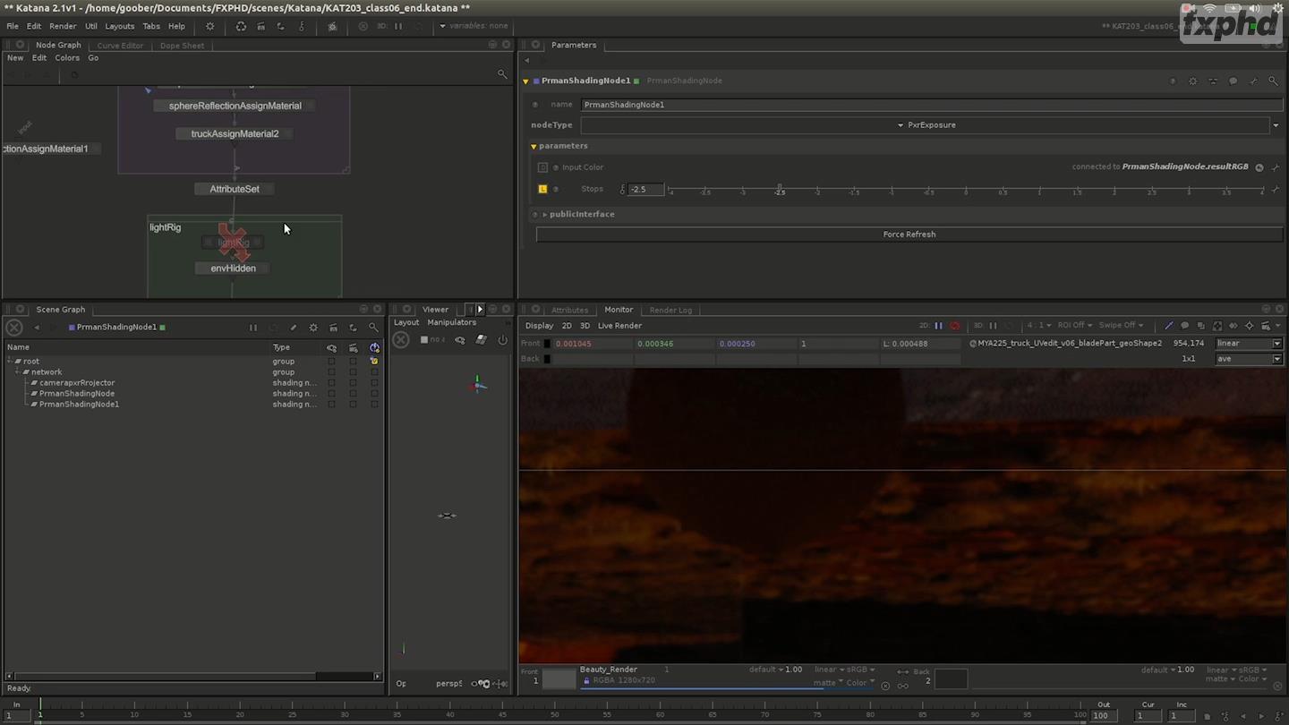Switch to the Render Log tab
1289x725 pixels.
tap(670, 311)
